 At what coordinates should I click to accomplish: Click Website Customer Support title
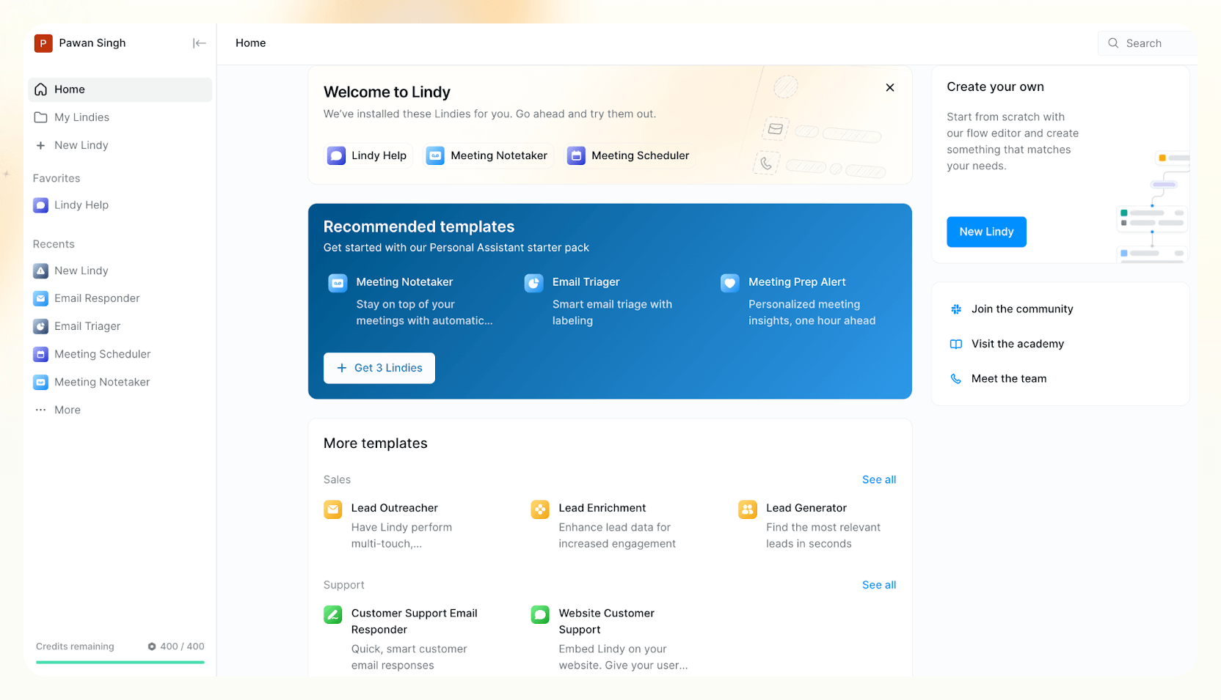coord(606,622)
